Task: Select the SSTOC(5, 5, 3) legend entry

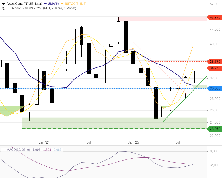Action: 74,4
